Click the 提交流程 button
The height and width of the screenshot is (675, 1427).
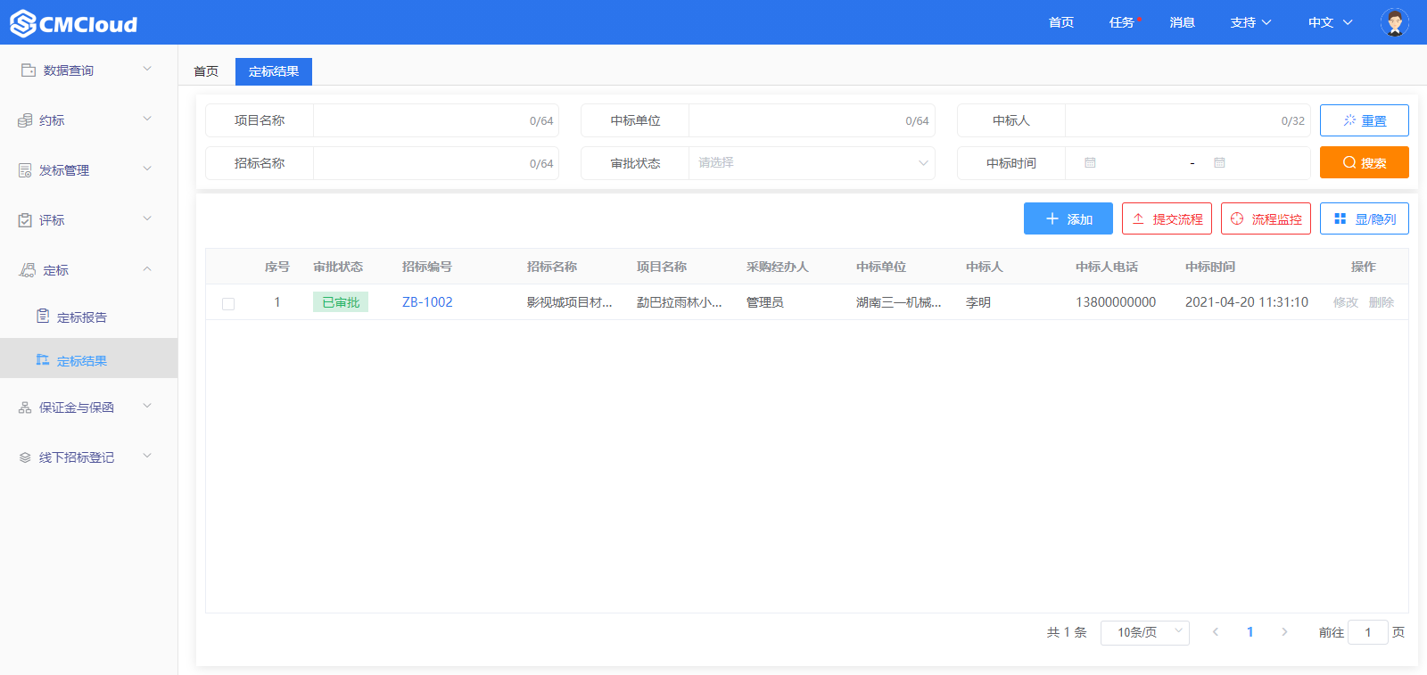click(1167, 218)
